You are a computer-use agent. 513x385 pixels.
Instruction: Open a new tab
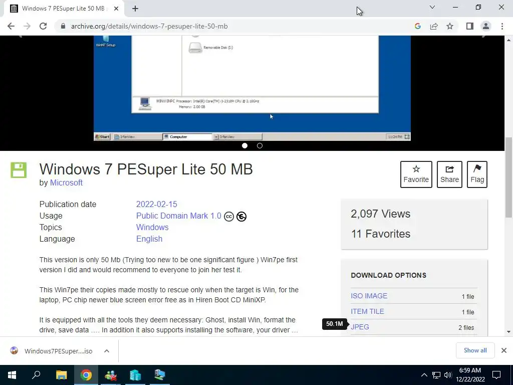(135, 9)
